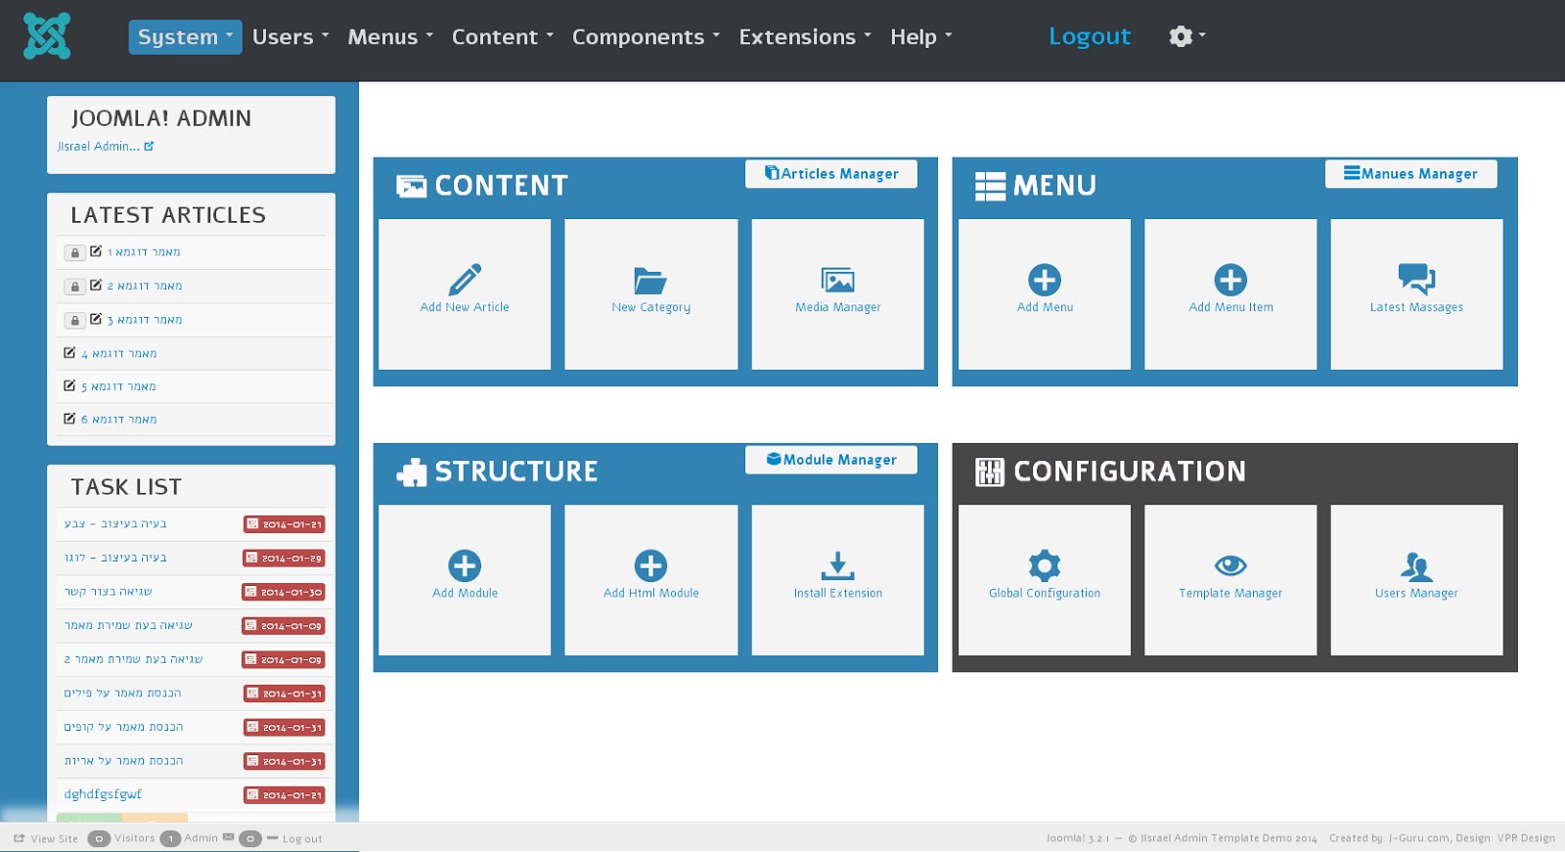The height and width of the screenshot is (852, 1565).
Task: Open the Install Extension download tile
Action: click(x=837, y=579)
